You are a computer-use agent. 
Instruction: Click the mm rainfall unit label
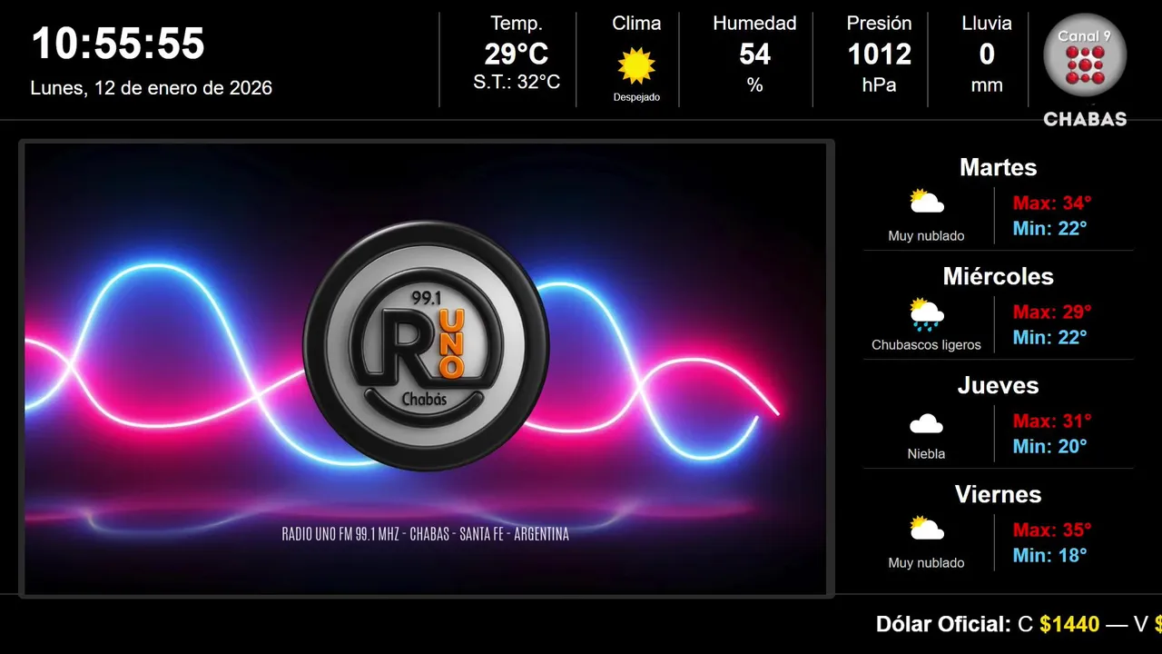click(987, 85)
